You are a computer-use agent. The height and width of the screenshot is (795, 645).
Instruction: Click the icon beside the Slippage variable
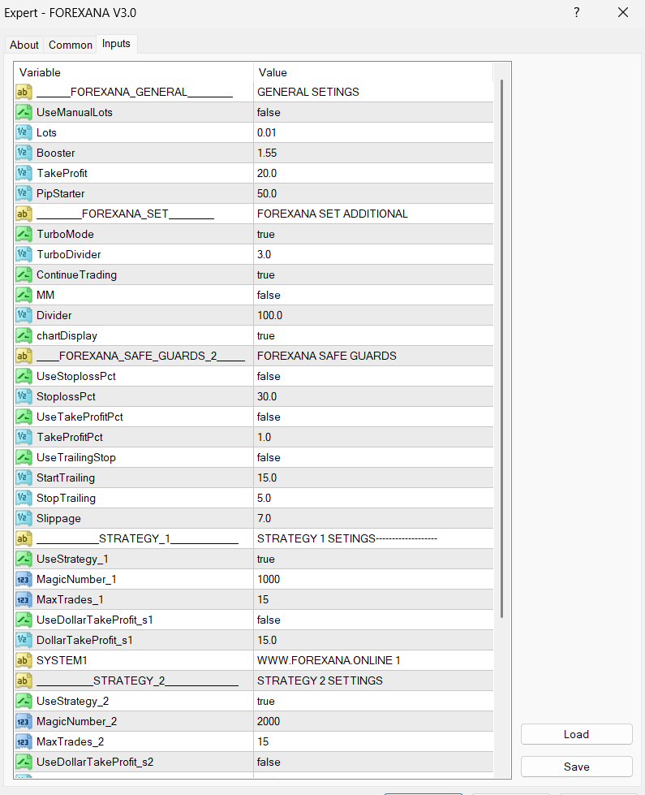24,518
